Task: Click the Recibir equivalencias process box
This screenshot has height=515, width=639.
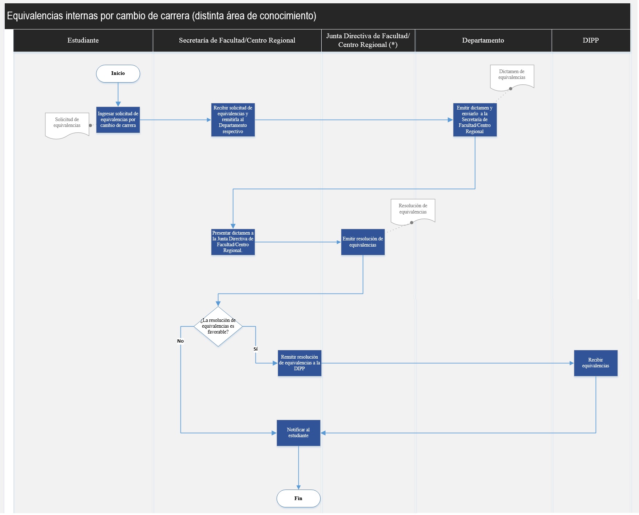Action: pyautogui.click(x=595, y=363)
